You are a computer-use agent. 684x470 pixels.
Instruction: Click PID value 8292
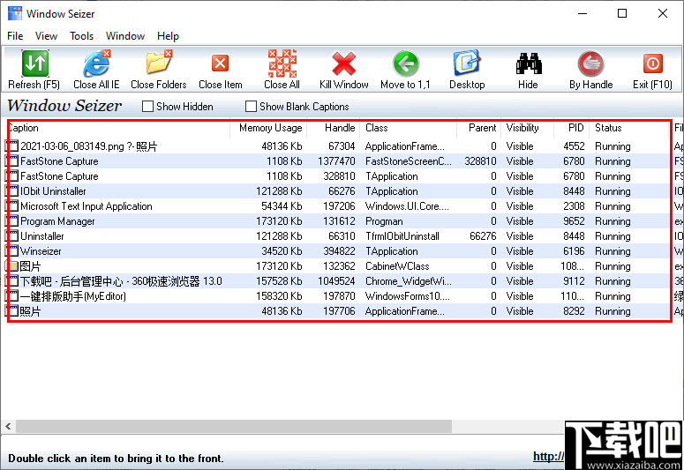tap(574, 311)
